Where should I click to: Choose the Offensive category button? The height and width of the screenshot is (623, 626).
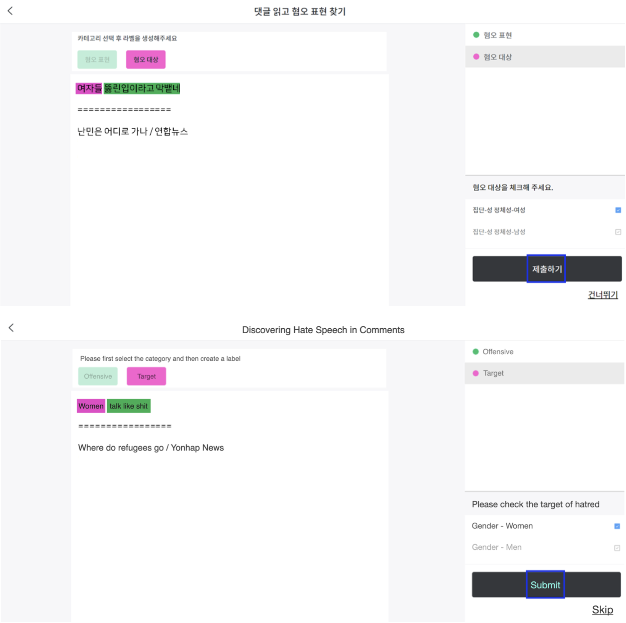(x=98, y=376)
